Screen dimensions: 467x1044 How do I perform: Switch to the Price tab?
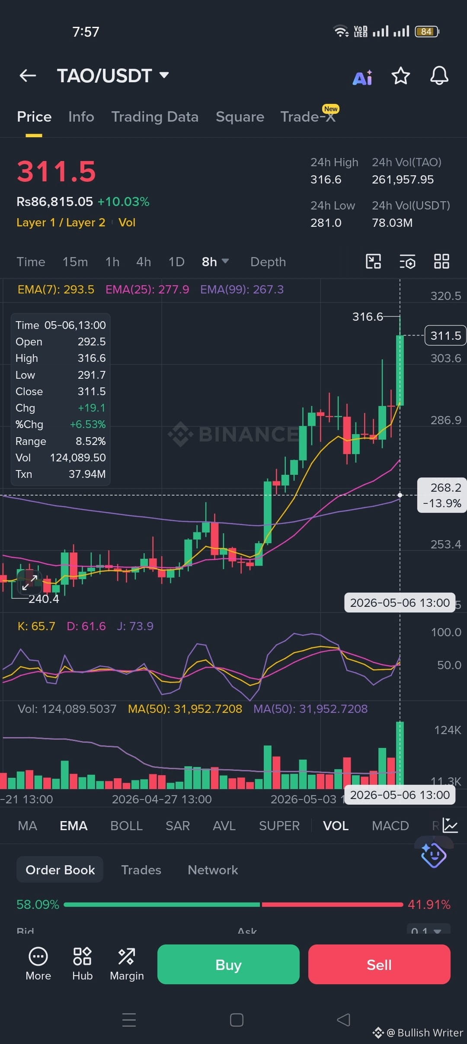(34, 117)
